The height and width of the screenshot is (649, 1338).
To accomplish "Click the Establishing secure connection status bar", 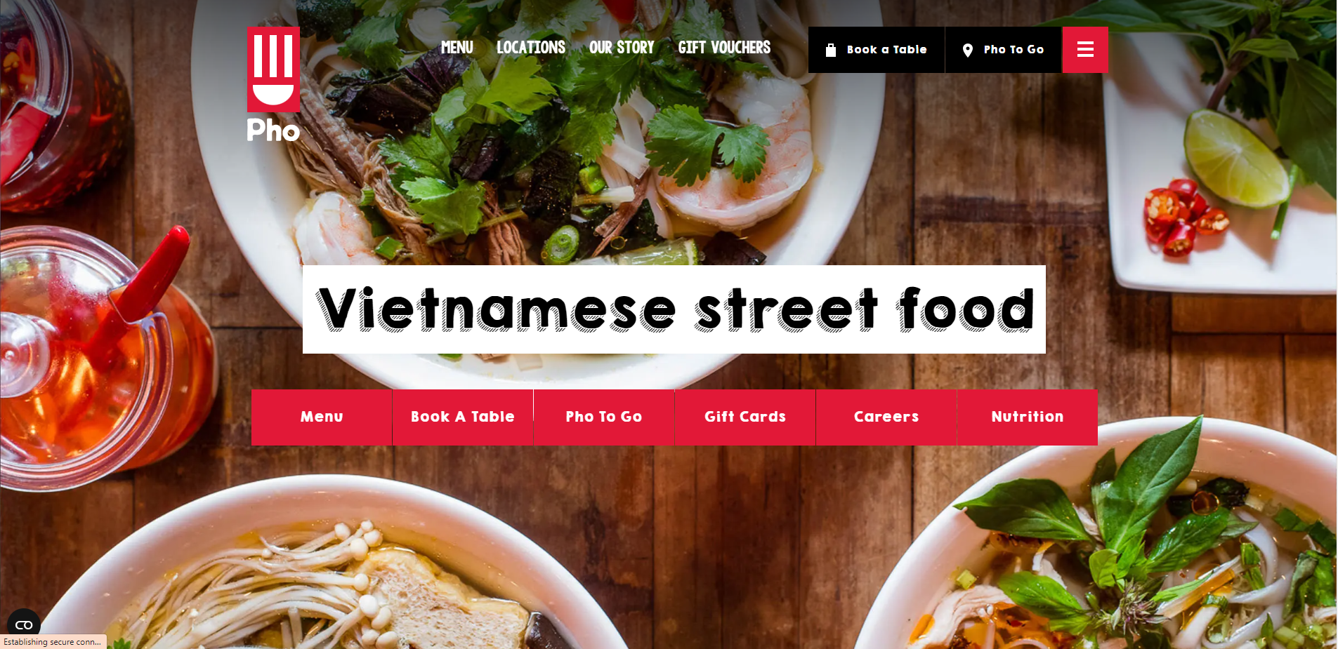I will coord(53,642).
